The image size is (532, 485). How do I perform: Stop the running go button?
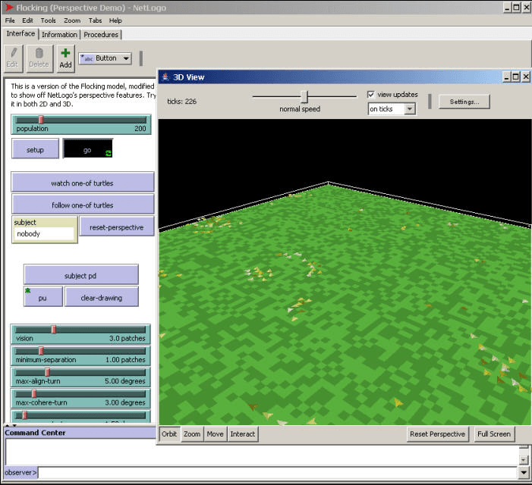[x=87, y=149]
